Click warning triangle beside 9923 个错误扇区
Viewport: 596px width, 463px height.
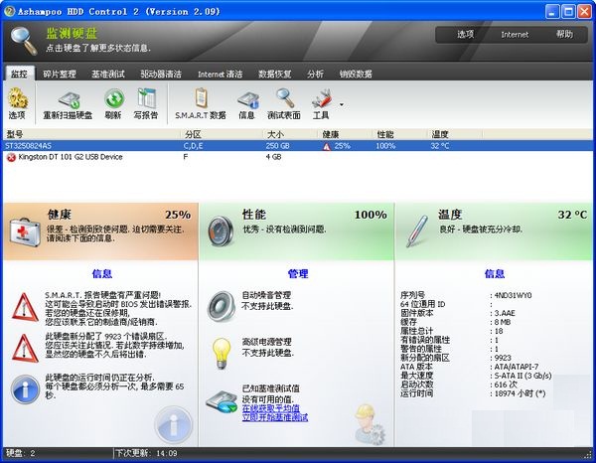click(25, 348)
